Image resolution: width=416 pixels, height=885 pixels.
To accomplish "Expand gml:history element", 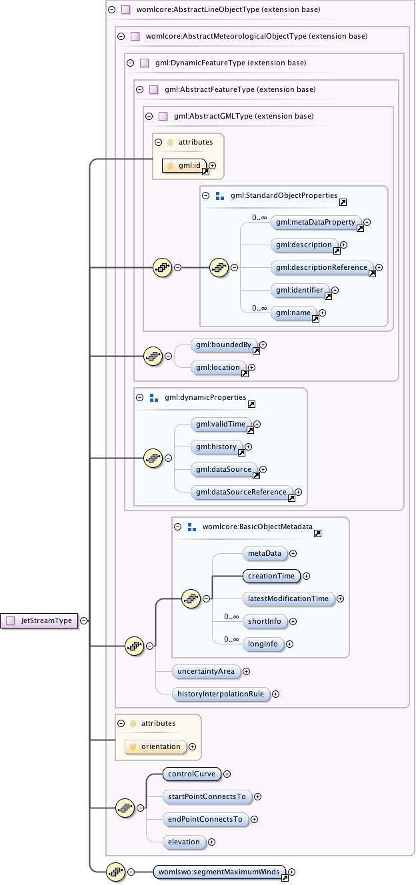I will coord(249,447).
